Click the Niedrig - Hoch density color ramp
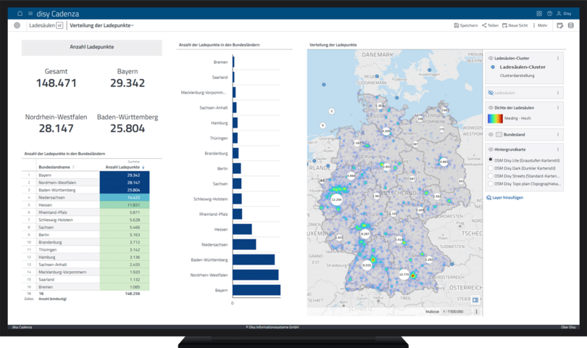587x348 pixels. 495,118
